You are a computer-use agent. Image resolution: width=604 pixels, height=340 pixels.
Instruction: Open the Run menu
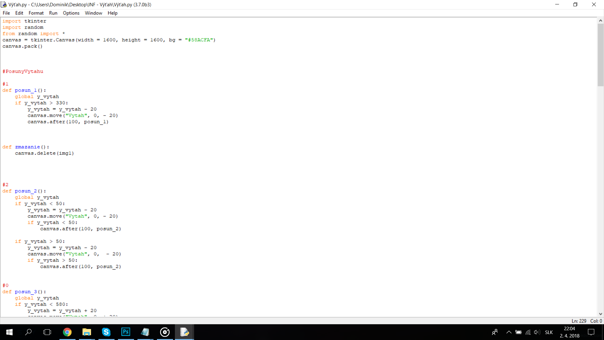[x=53, y=13]
